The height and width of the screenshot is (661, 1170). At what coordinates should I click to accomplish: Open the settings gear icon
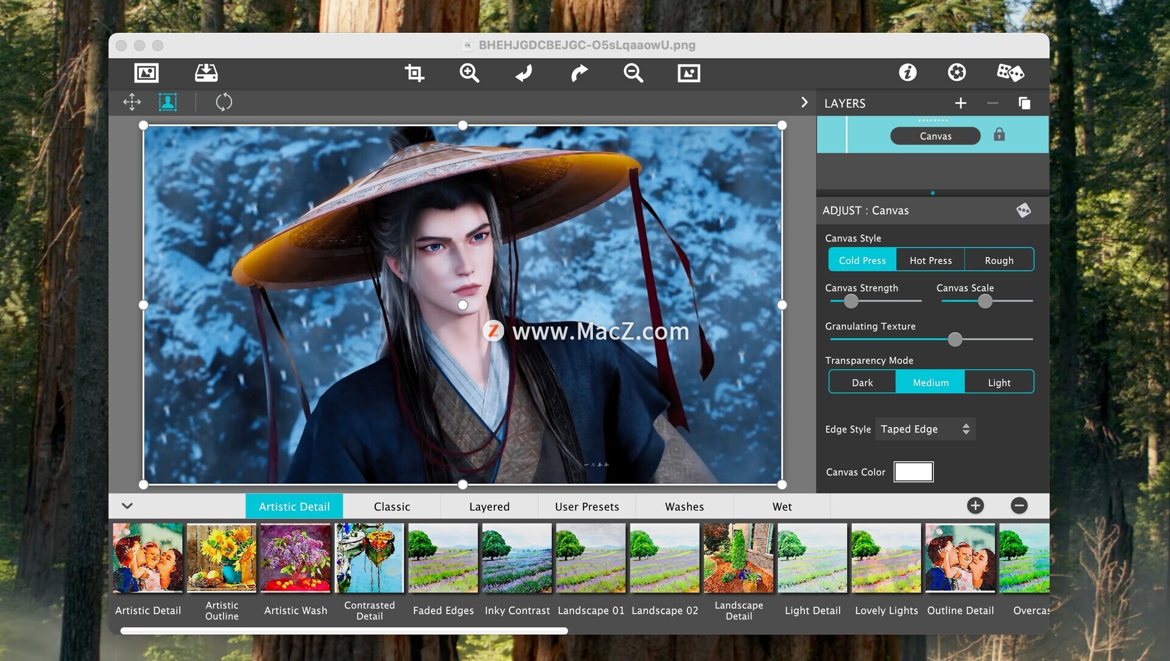(x=957, y=72)
